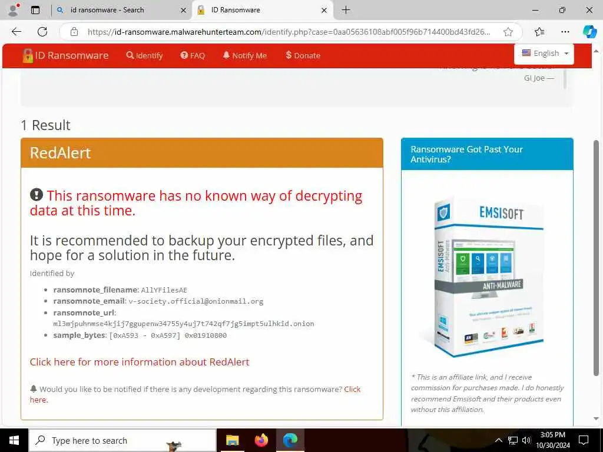The width and height of the screenshot is (603, 452).
Task: Select Microsoft Edge taskbar icon
Action: (x=290, y=440)
